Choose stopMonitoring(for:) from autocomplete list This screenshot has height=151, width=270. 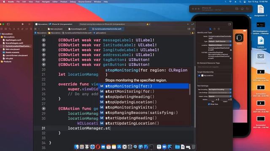144,86
